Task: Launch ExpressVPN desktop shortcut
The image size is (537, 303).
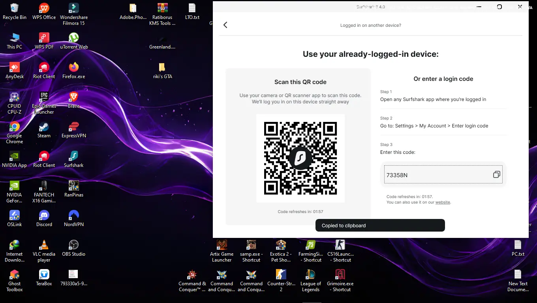Action: [74, 130]
